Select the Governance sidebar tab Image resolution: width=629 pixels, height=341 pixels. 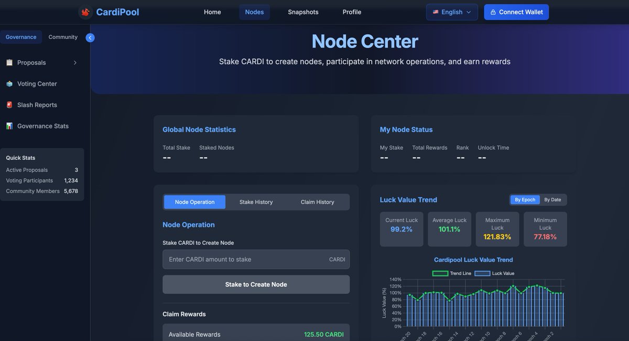pos(21,37)
